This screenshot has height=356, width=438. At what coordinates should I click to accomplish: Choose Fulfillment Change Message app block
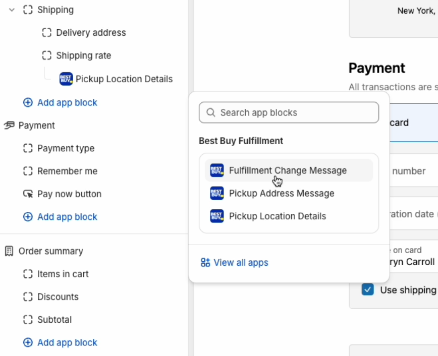coord(289,170)
